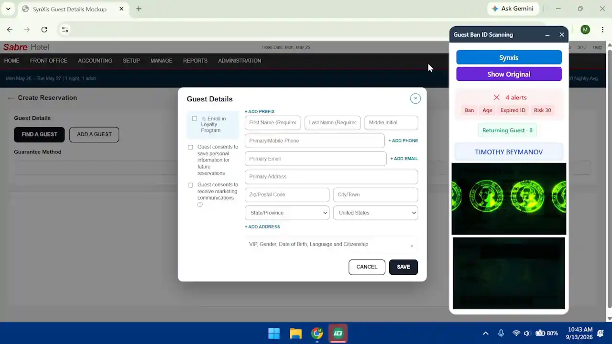Enable the Enroll in Loyalty Program checkbox

pyautogui.click(x=195, y=118)
